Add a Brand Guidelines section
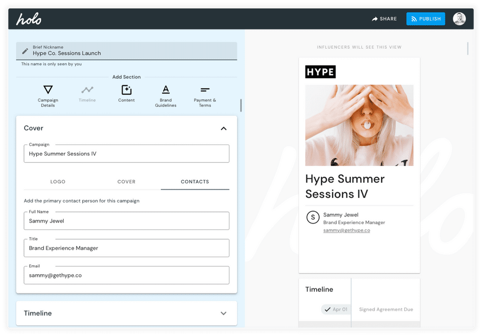Image resolution: width=482 pixels, height=336 pixels. click(x=166, y=96)
